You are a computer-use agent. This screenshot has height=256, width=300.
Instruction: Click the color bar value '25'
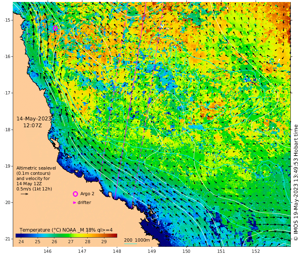point(38,242)
